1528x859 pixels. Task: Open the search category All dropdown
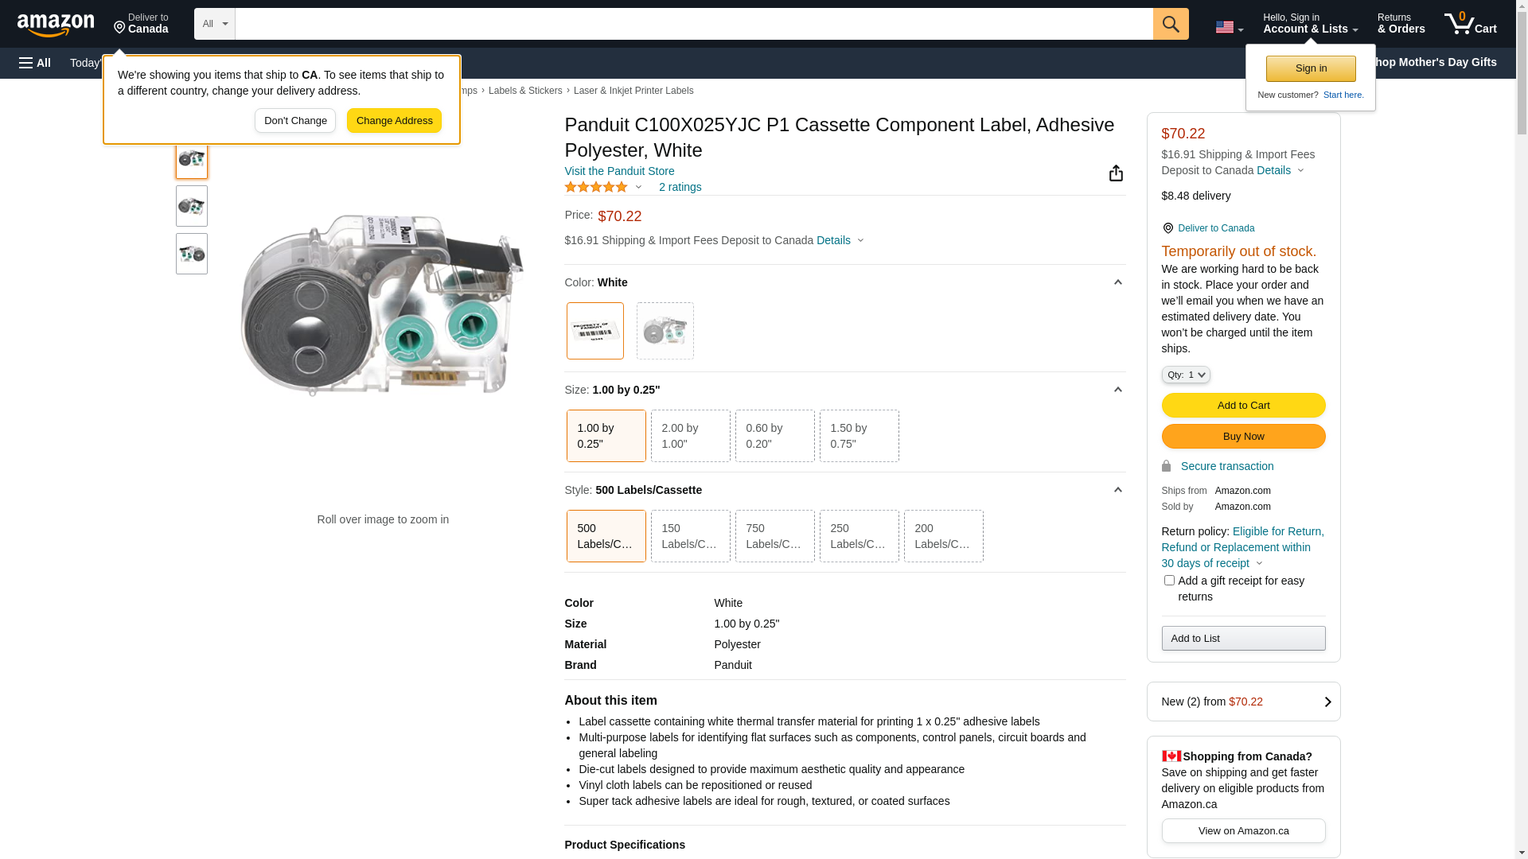click(215, 24)
